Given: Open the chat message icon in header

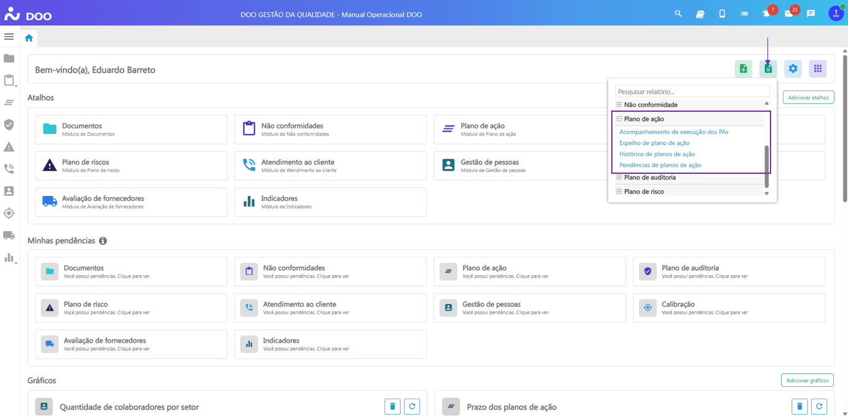Looking at the screenshot, I should (810, 14).
